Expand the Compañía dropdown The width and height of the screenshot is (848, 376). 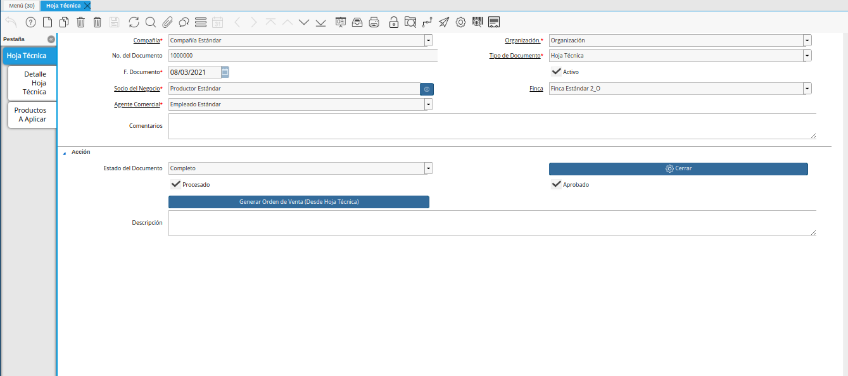point(429,41)
